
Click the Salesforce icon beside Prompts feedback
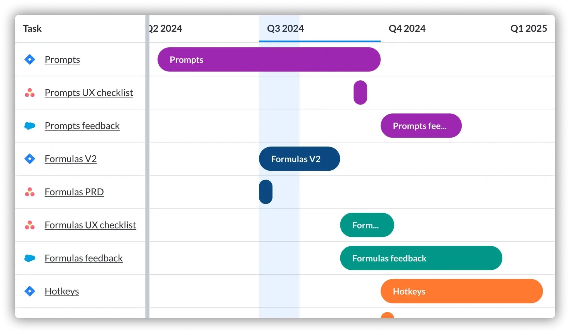coord(30,126)
